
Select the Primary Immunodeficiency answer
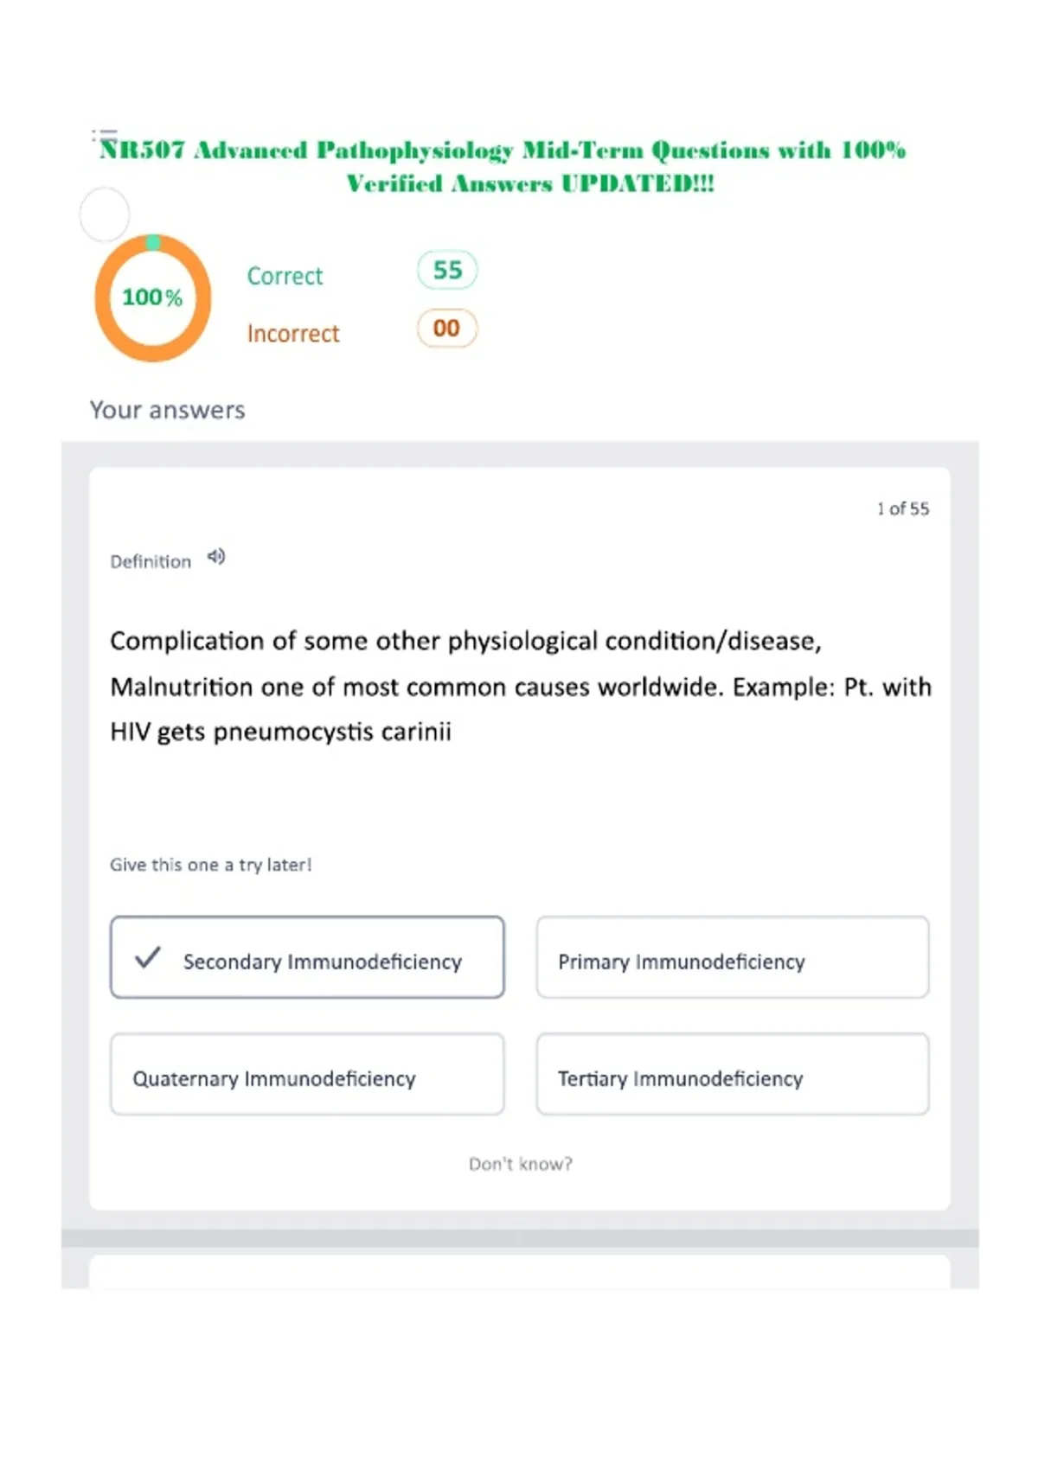coord(733,957)
